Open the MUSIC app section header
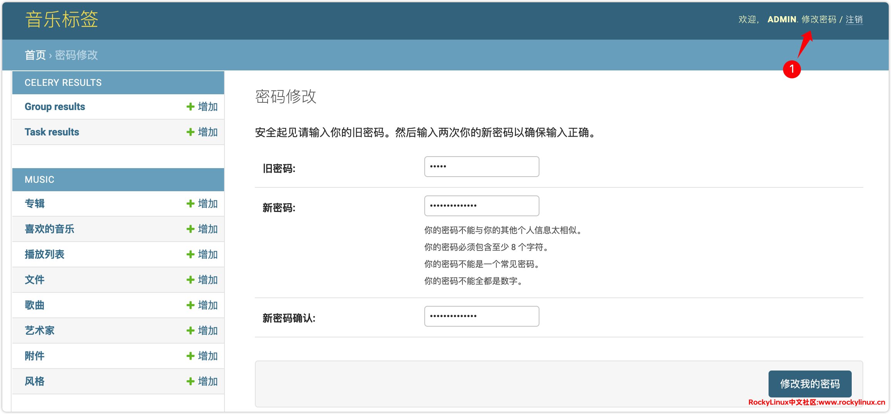Viewport: 891px width, 414px height. pyautogui.click(x=39, y=180)
